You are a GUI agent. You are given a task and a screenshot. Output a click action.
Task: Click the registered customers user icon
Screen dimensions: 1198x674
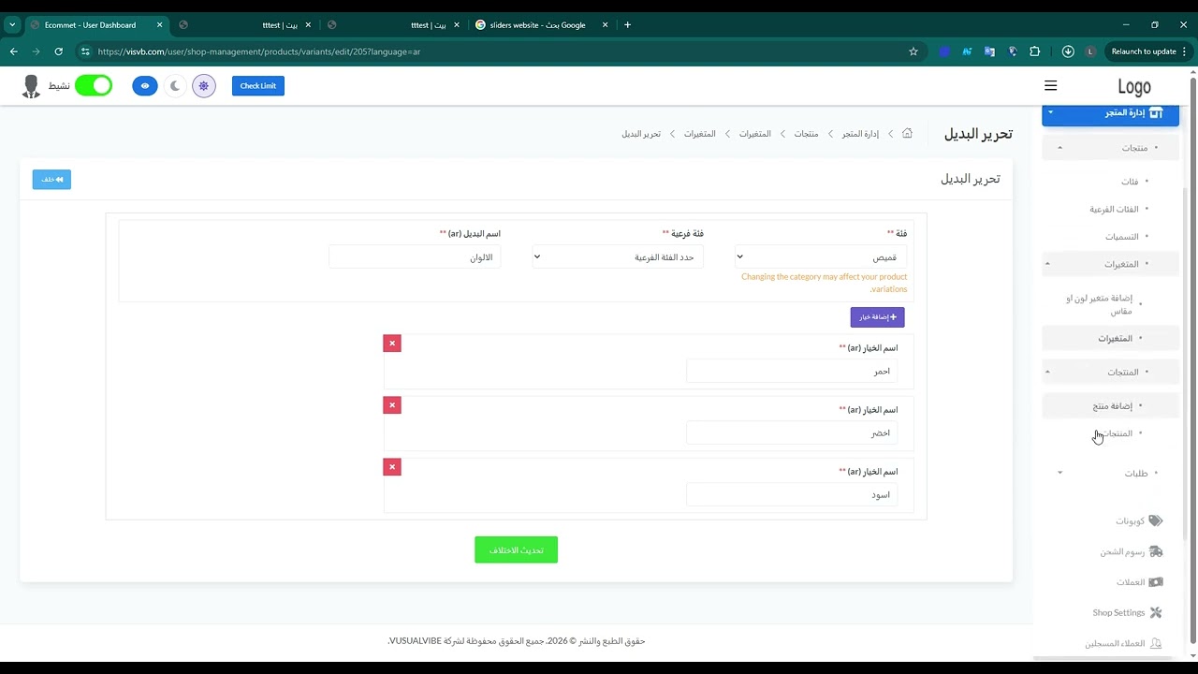tap(1156, 643)
